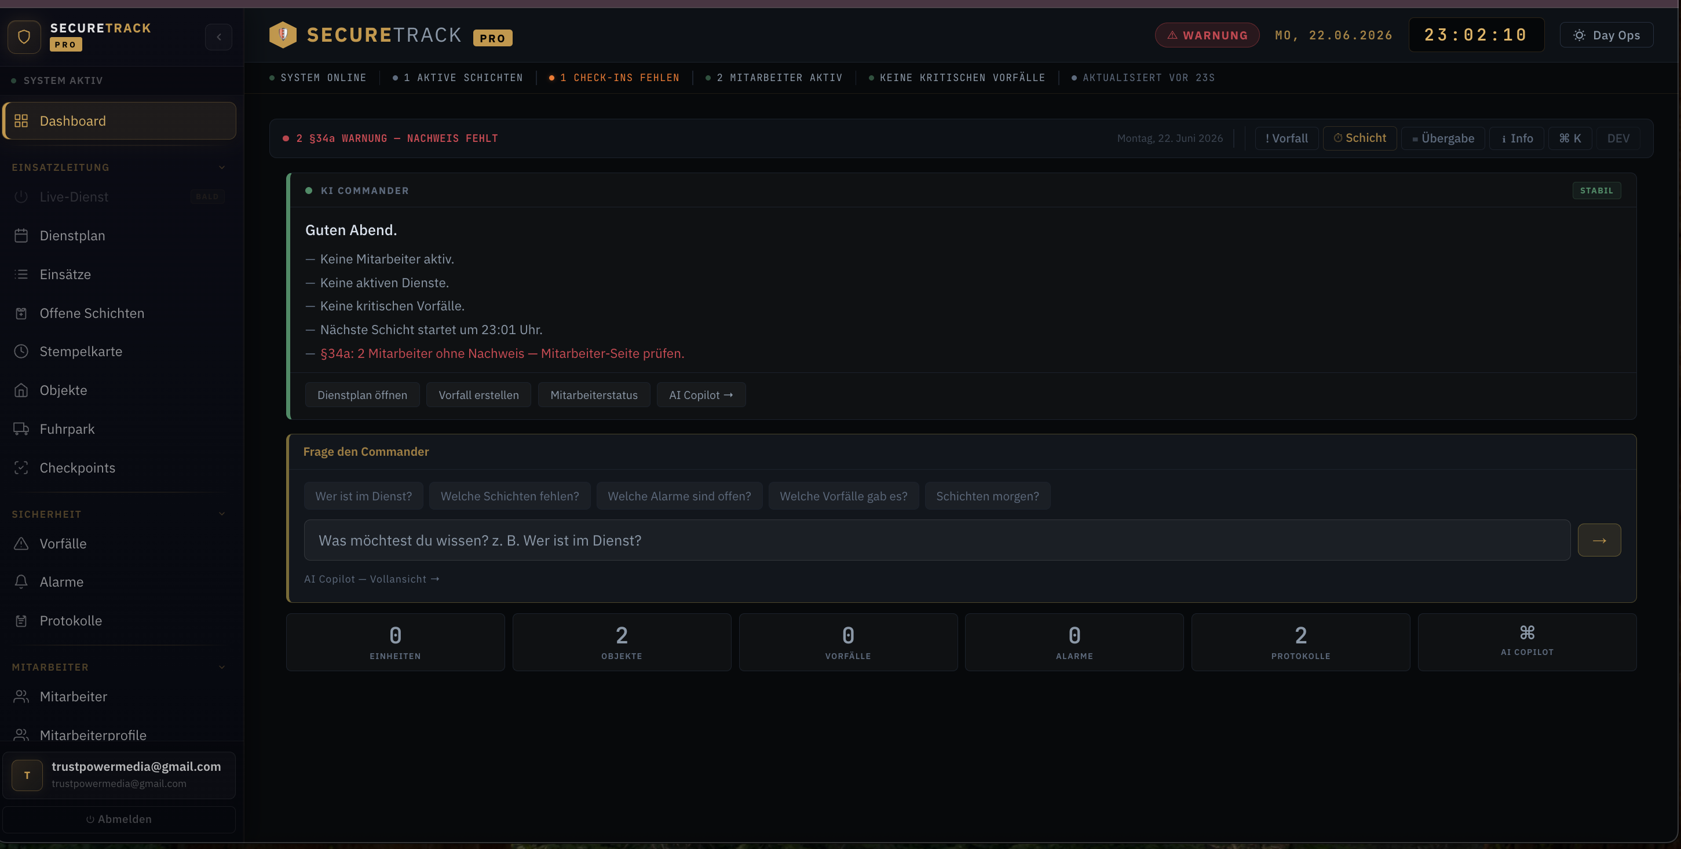Click the 23:02:10 clock display
Screen dimensions: 1681x849
pyautogui.click(x=1476, y=35)
